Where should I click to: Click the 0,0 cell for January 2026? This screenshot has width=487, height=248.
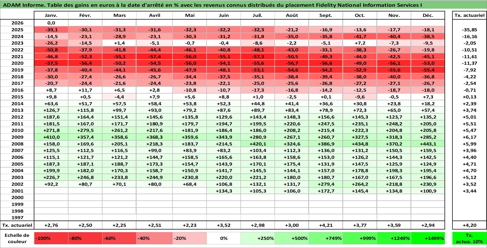pyautogui.click(x=51, y=23)
